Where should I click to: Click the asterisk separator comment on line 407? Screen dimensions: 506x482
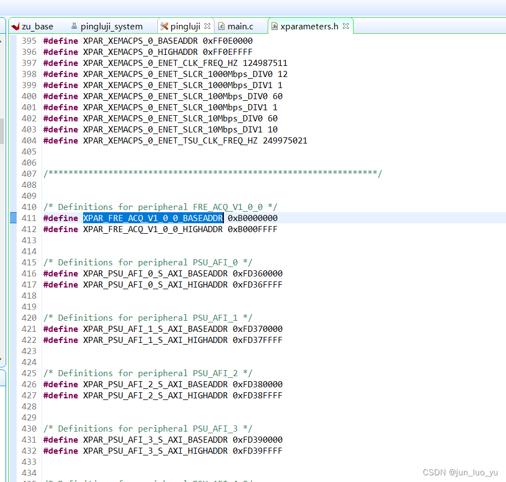click(212, 174)
